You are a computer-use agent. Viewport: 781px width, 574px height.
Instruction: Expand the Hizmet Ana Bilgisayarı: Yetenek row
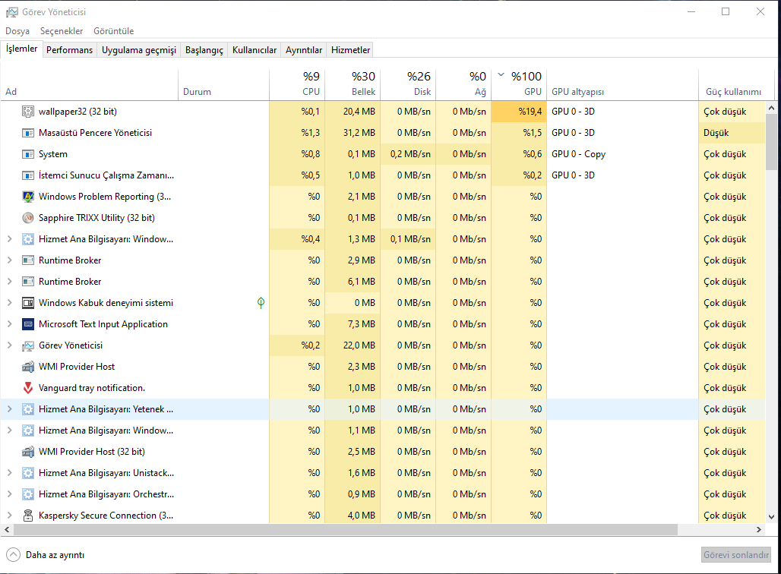[x=9, y=409]
